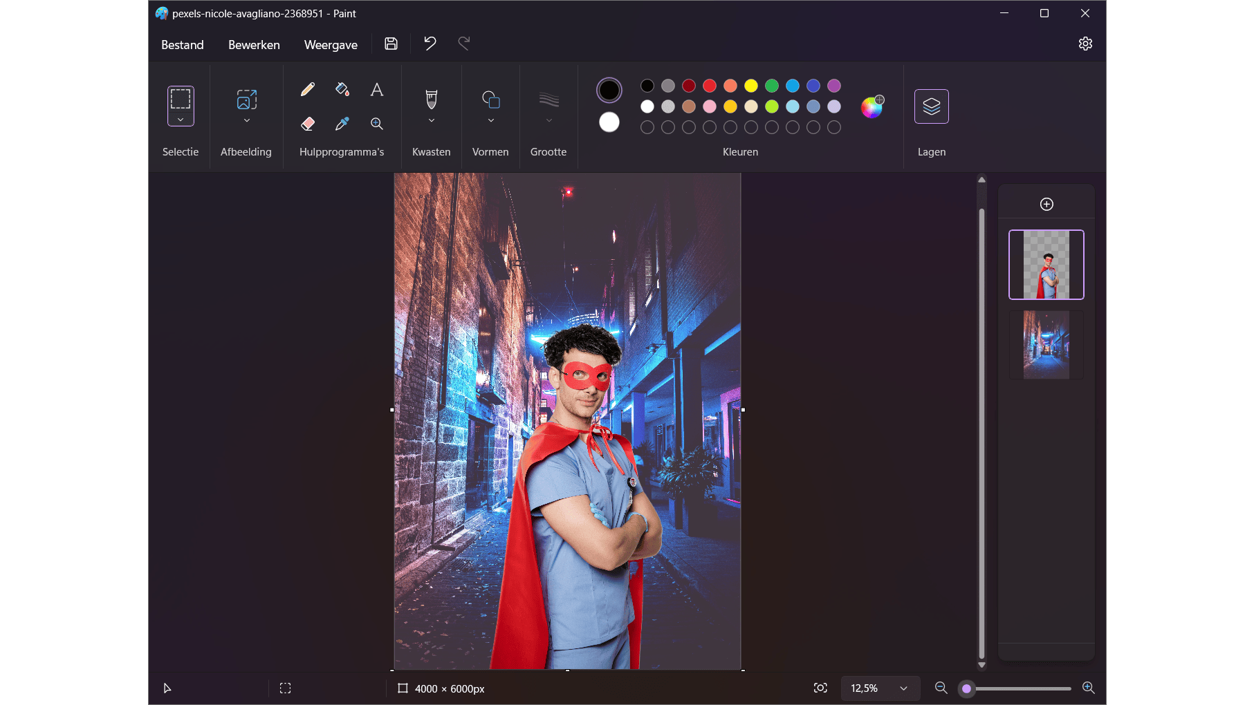Select the Eraser tool

coord(308,124)
